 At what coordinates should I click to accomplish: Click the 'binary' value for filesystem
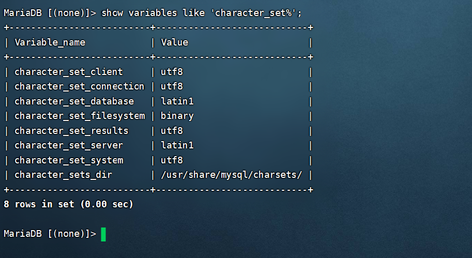[177, 116]
